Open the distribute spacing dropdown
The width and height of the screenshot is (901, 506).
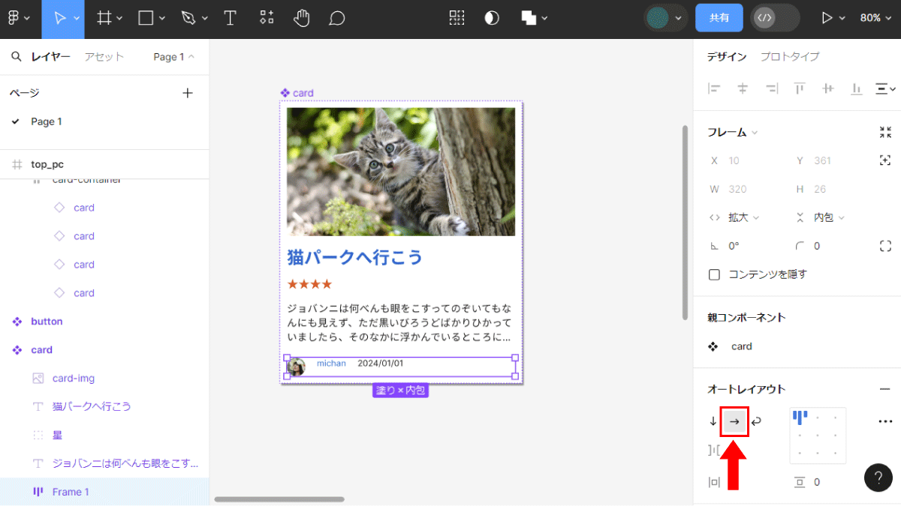pos(886,88)
